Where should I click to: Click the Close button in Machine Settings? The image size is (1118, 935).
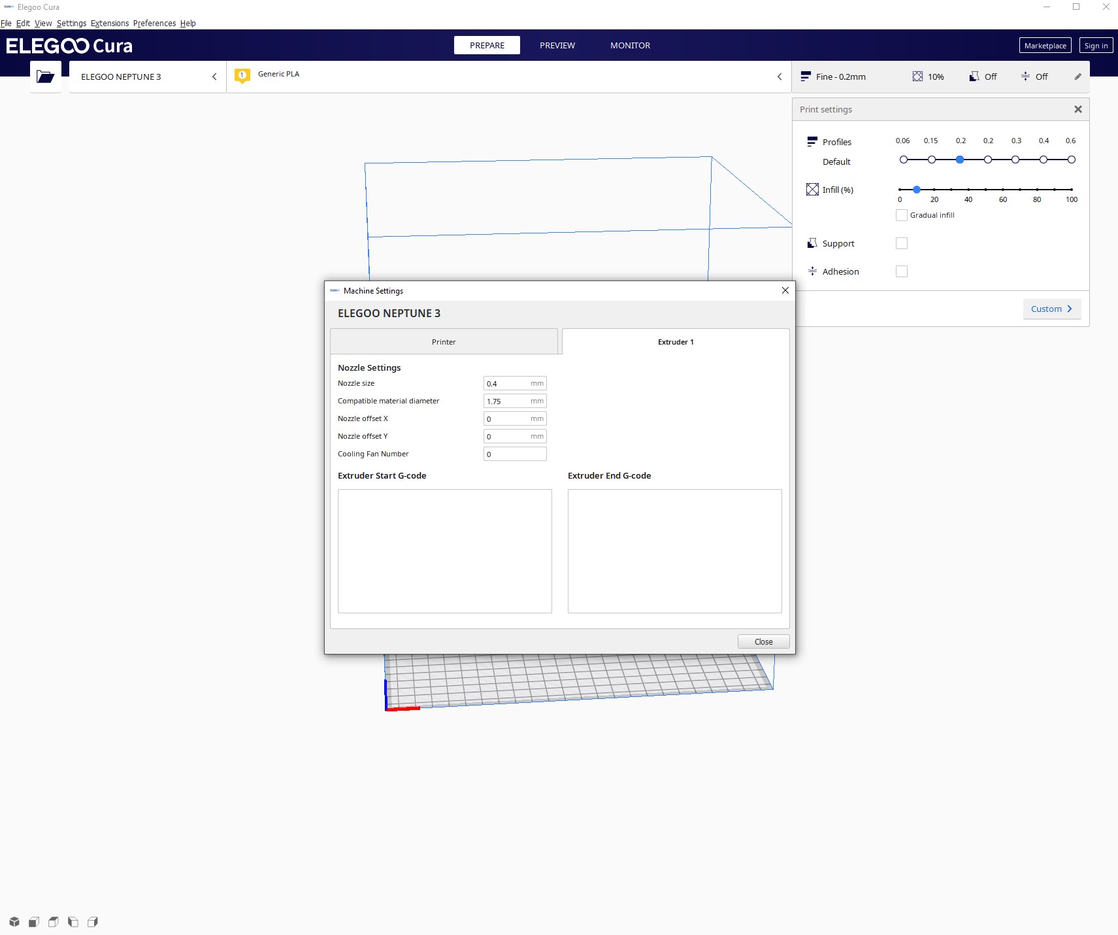pyautogui.click(x=763, y=641)
